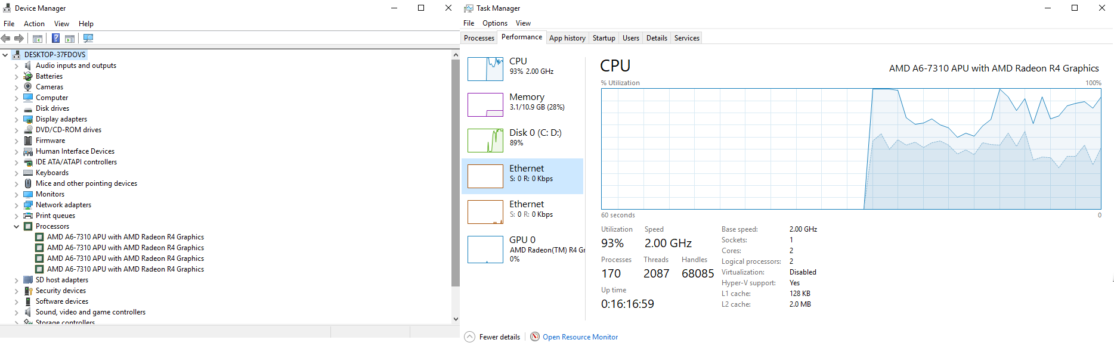
Task: Click the Fewer details up-arrow circle icon
Action: (470, 336)
